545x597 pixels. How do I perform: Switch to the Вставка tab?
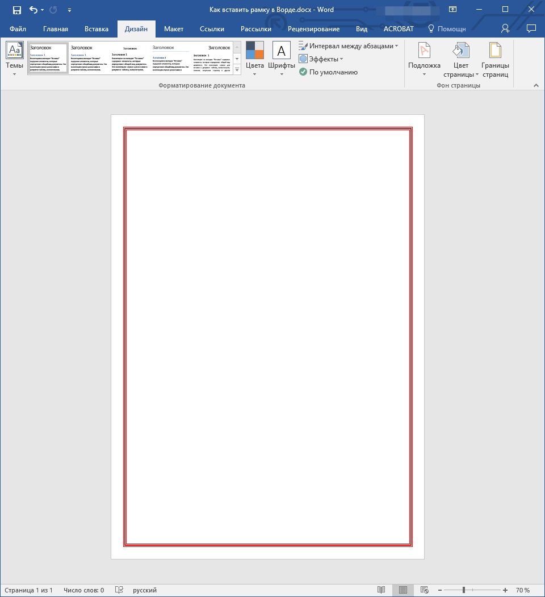(97, 29)
